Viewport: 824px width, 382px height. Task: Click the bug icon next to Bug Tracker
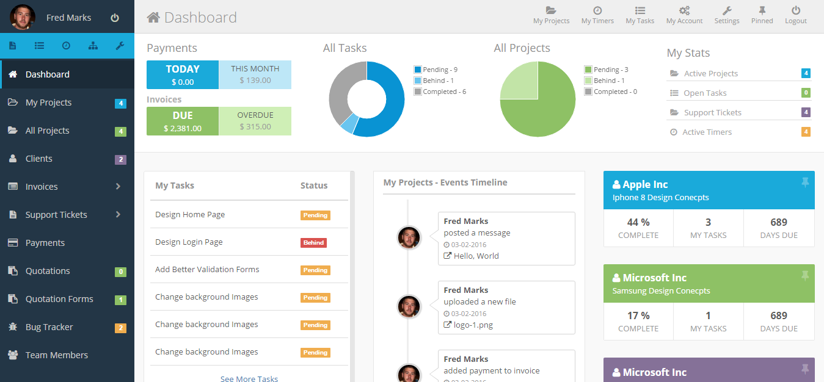[13, 327]
